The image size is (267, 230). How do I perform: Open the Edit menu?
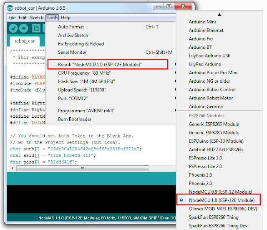(x=23, y=18)
